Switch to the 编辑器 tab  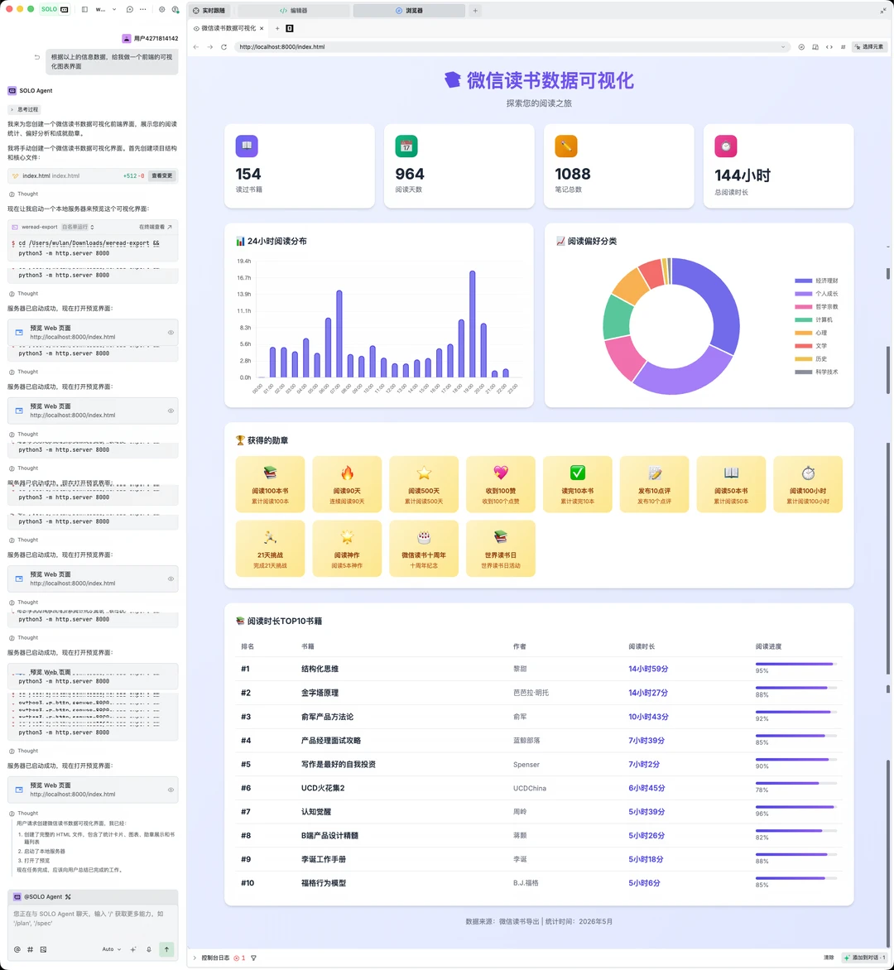point(293,11)
